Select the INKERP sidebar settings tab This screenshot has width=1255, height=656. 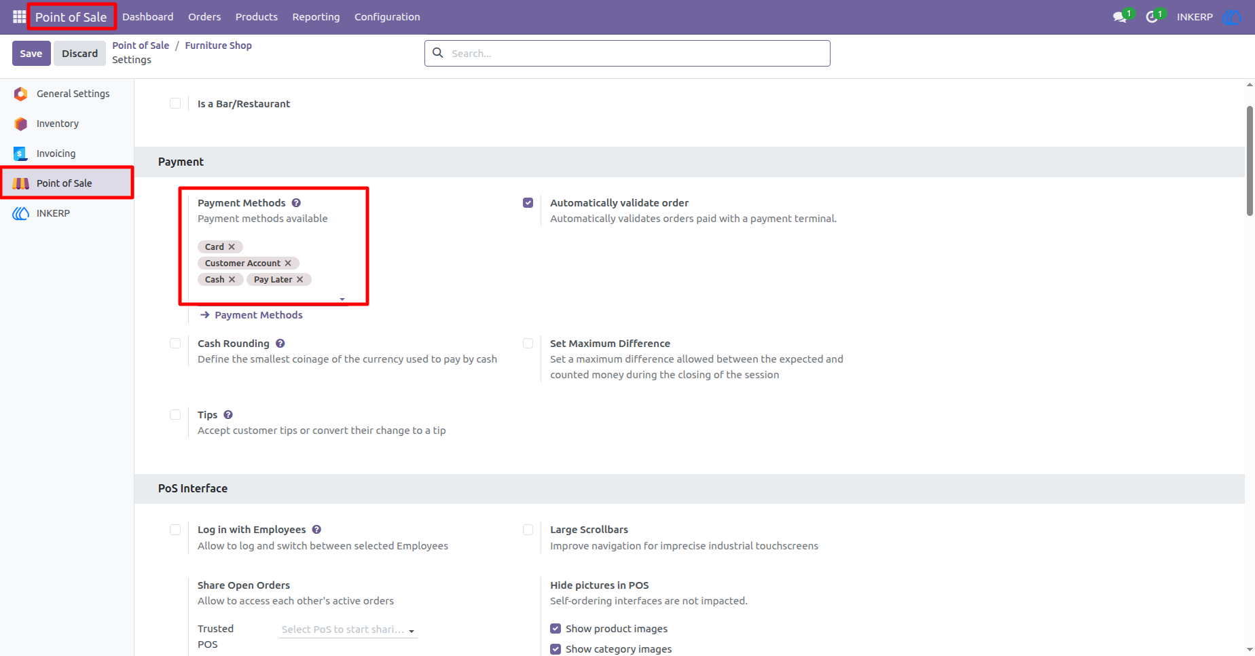[x=67, y=213]
